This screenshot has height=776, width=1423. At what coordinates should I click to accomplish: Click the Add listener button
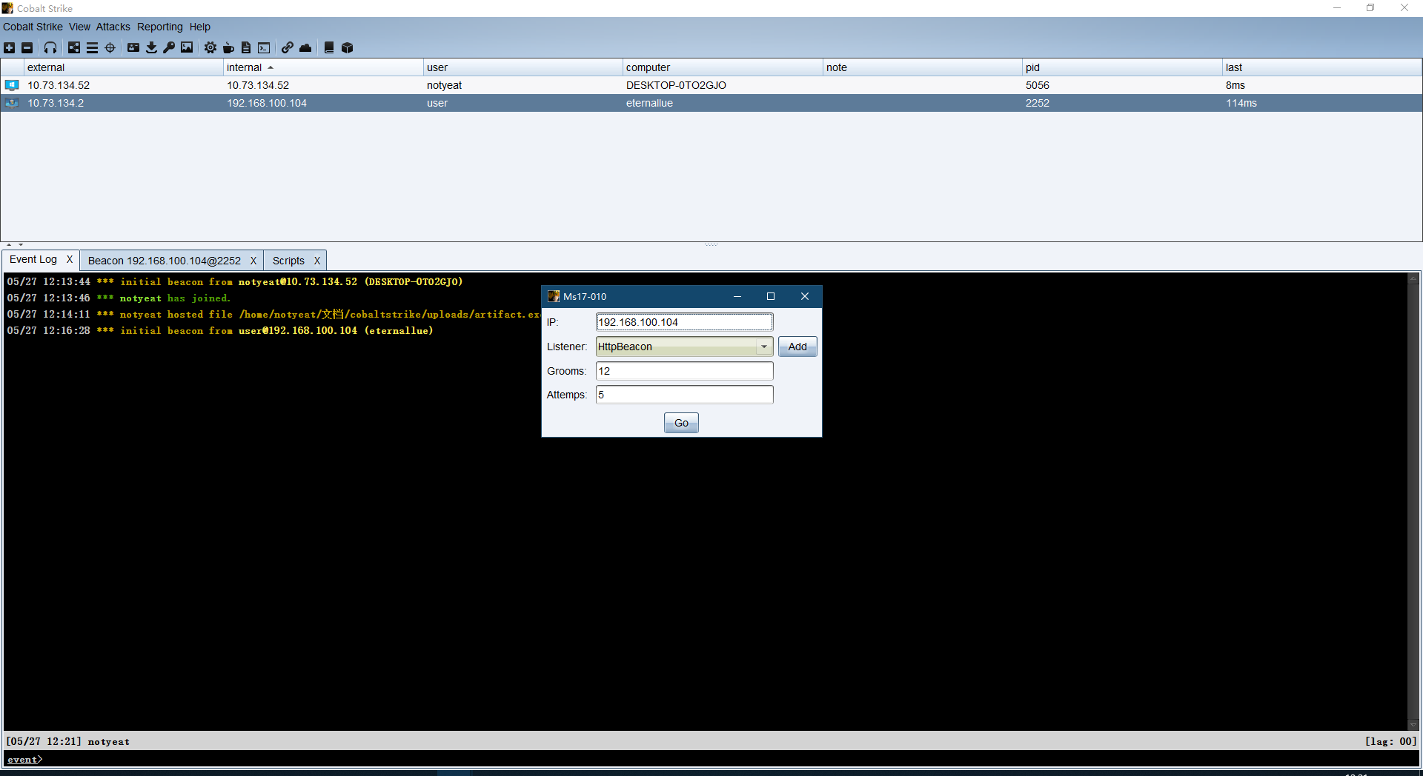pos(797,347)
